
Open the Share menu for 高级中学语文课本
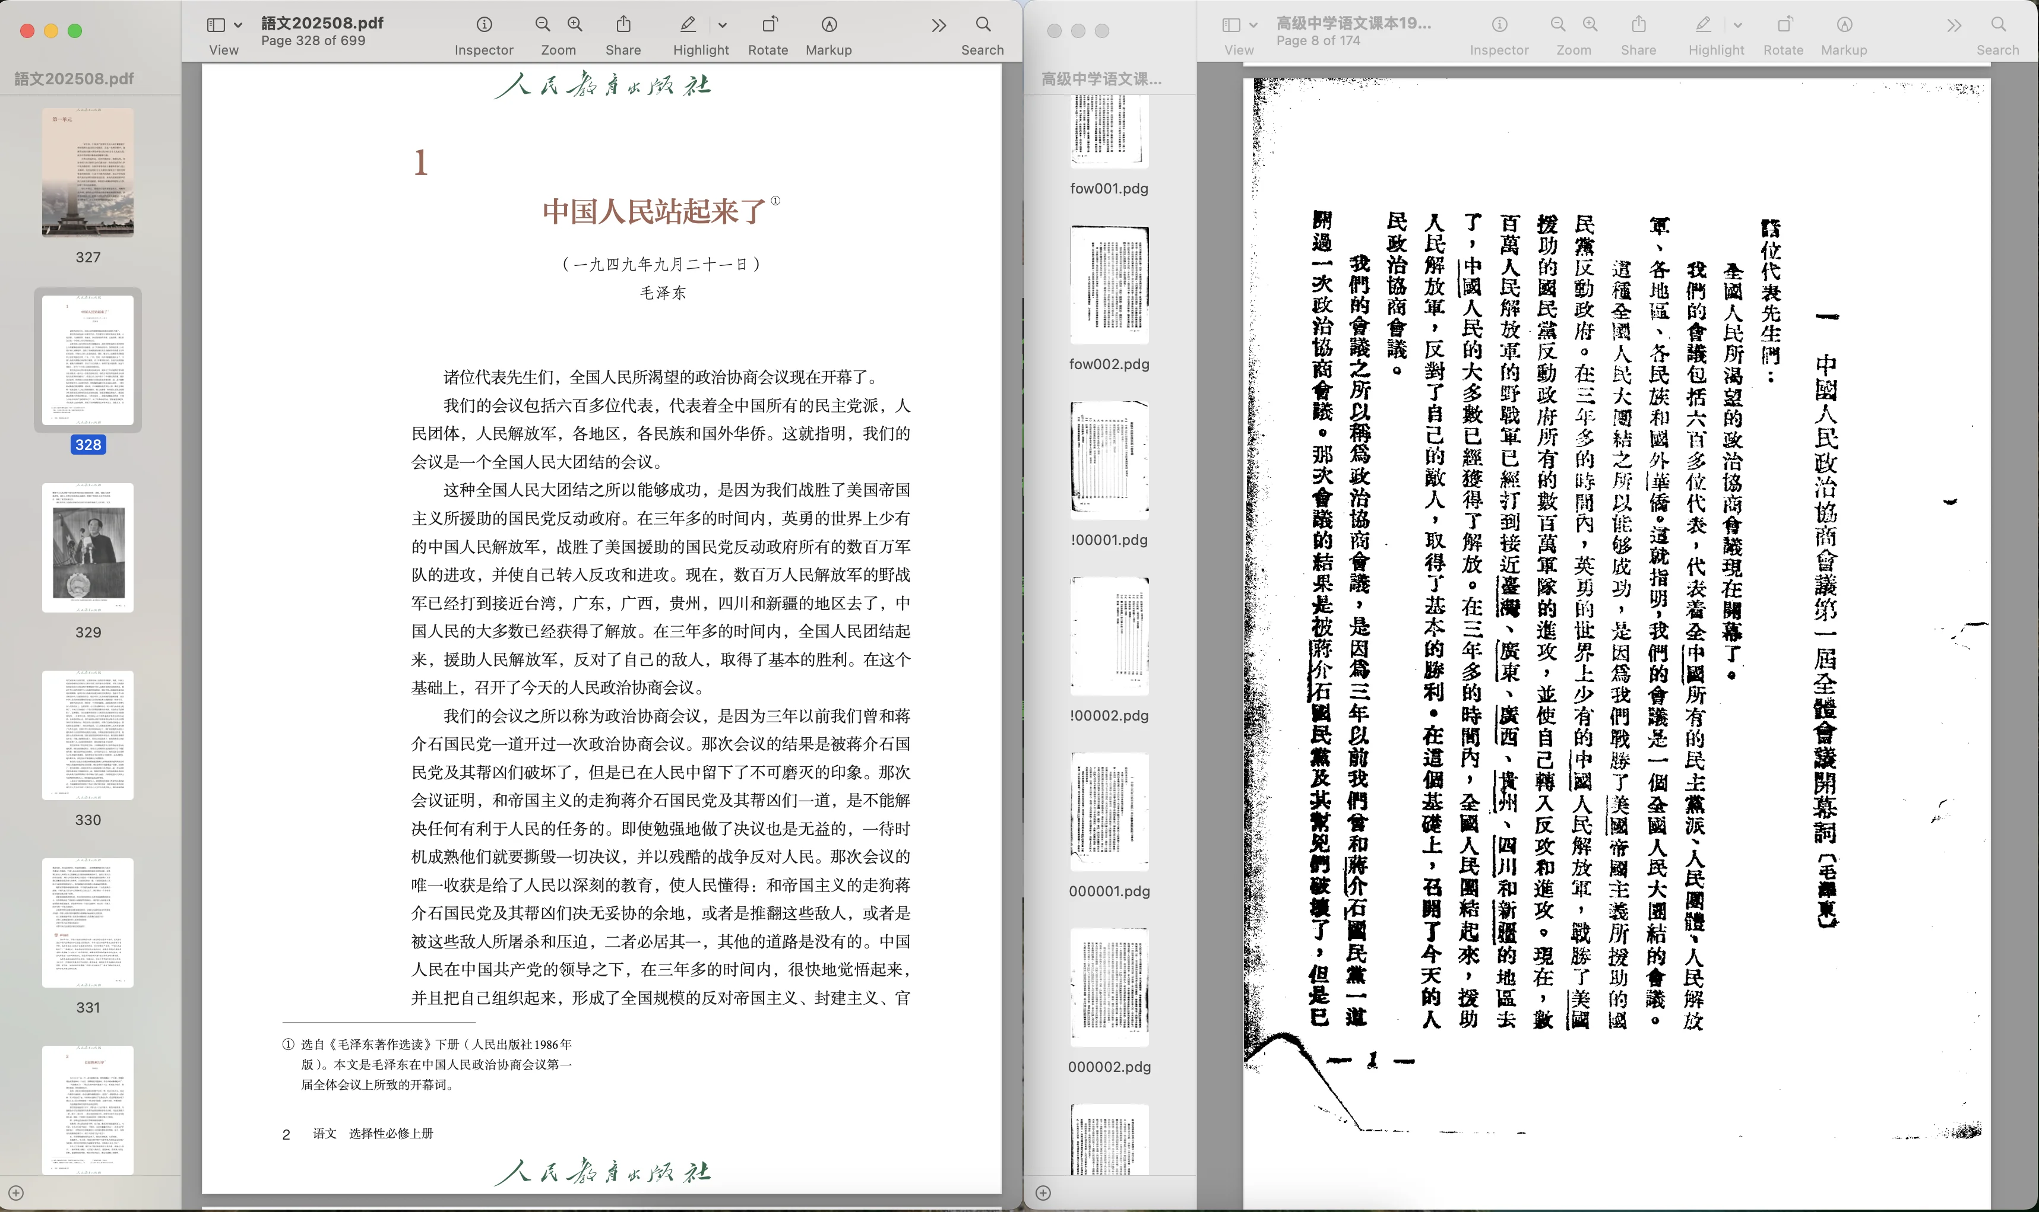pos(1639,24)
